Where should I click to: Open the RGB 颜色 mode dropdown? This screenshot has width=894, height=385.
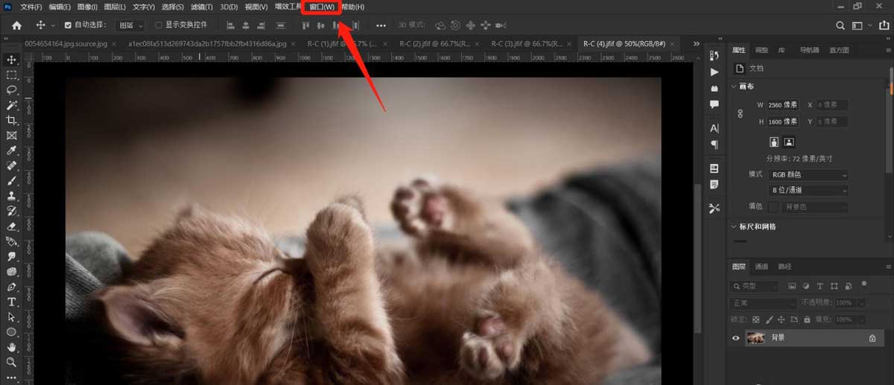coord(808,175)
